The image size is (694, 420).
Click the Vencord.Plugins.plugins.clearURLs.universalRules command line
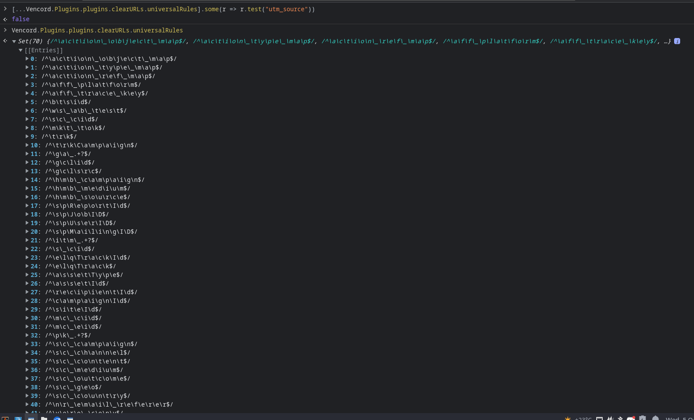pyautogui.click(x=97, y=30)
